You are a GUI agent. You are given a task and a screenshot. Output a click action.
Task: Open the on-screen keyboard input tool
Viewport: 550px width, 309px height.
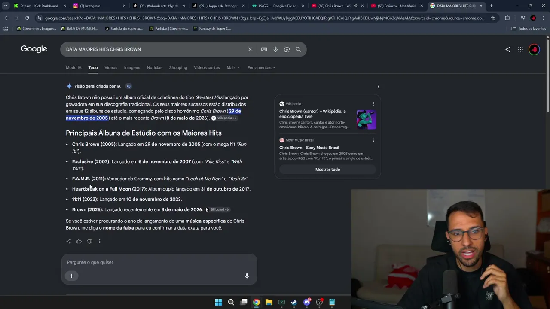264,49
